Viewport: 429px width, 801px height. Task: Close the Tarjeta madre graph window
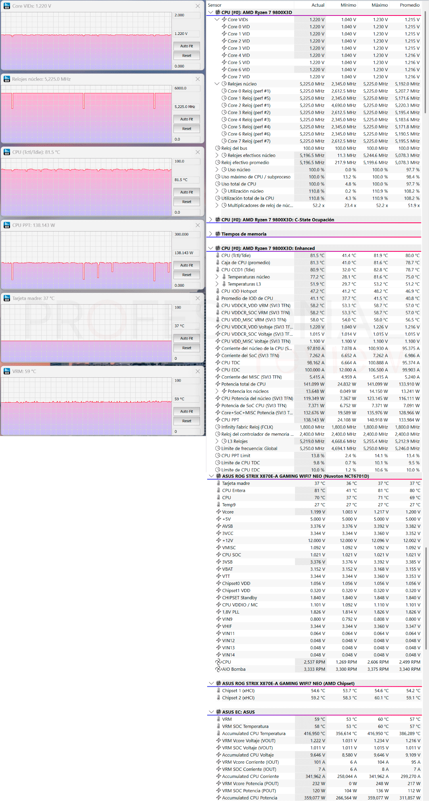point(198,298)
